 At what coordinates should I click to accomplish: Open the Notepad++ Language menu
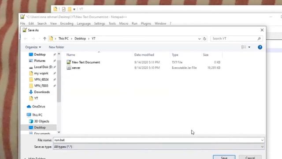click(84, 23)
